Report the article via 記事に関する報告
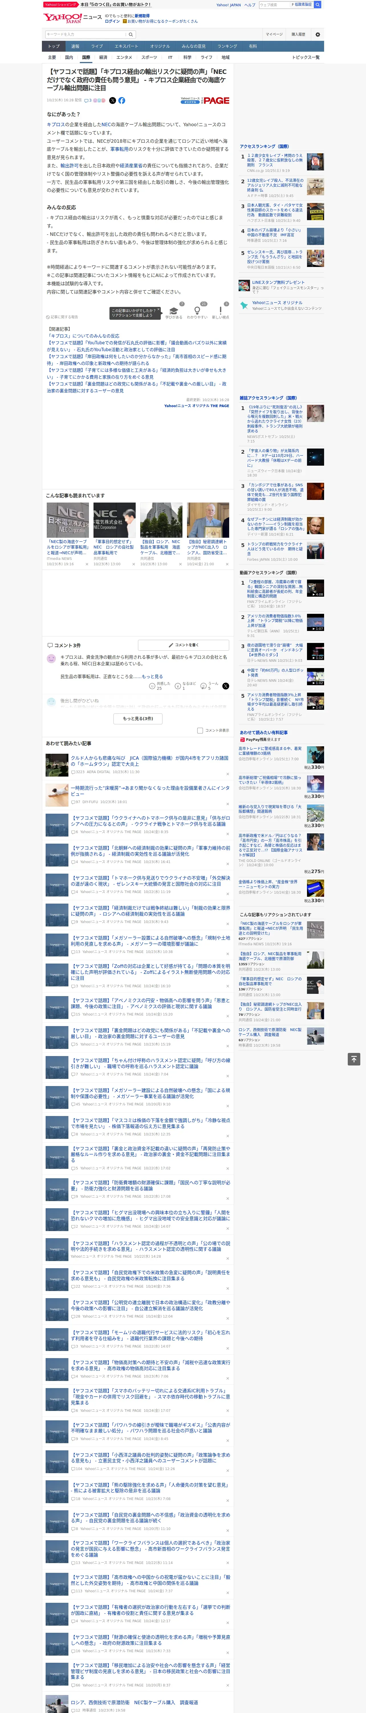The width and height of the screenshot is (366, 1713). click(x=62, y=317)
